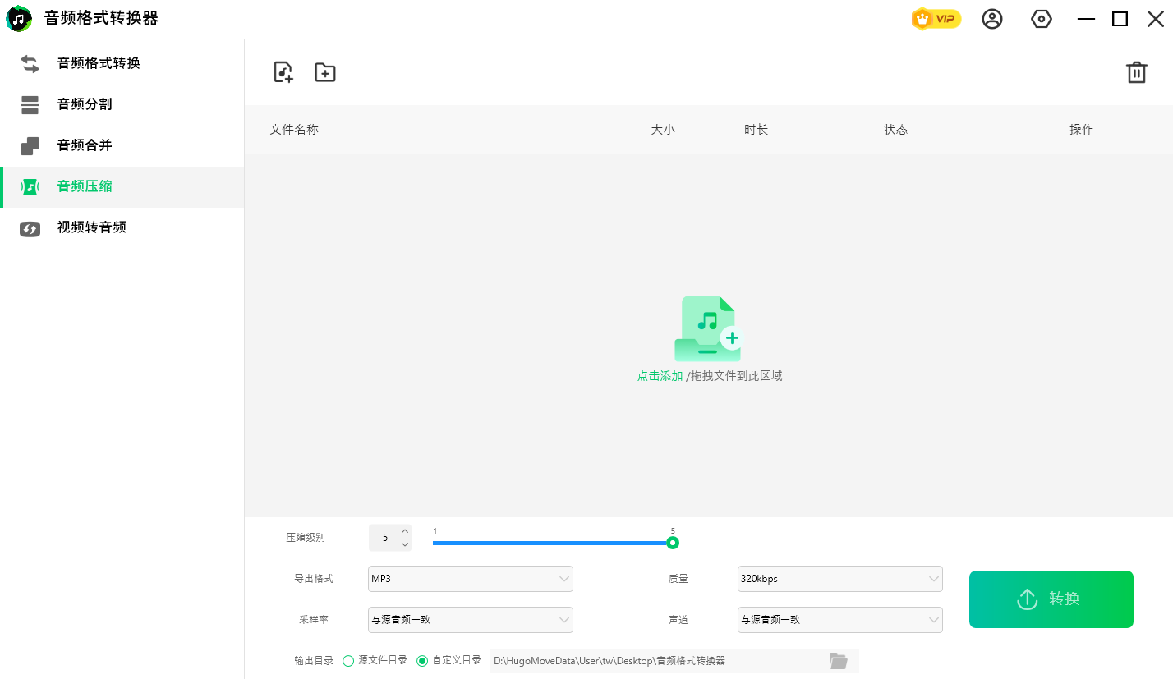The height and width of the screenshot is (679, 1173).
Task: Click the 音频格式转换 arrows icon
Action: coord(30,63)
